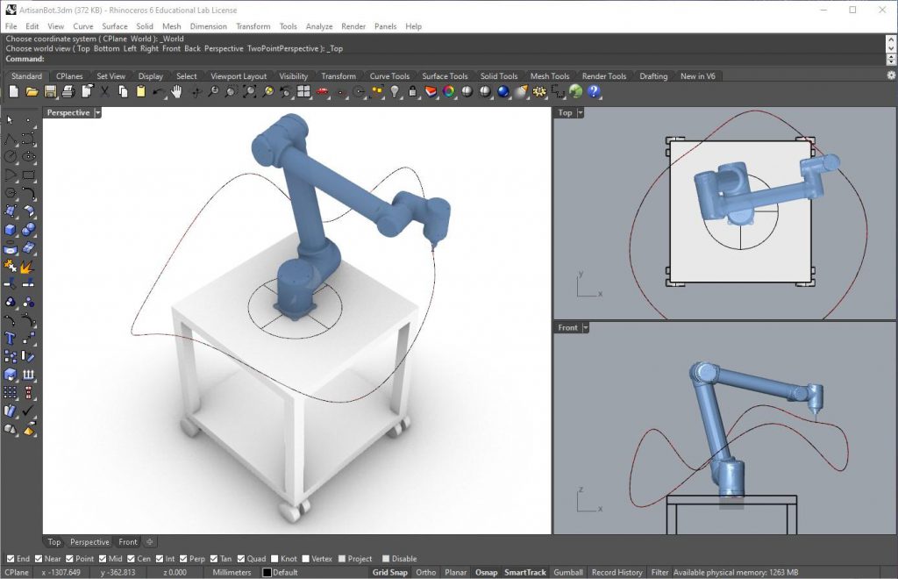The height and width of the screenshot is (579, 898).
Task: Open Options with the gear cog icon
Action: (539, 91)
